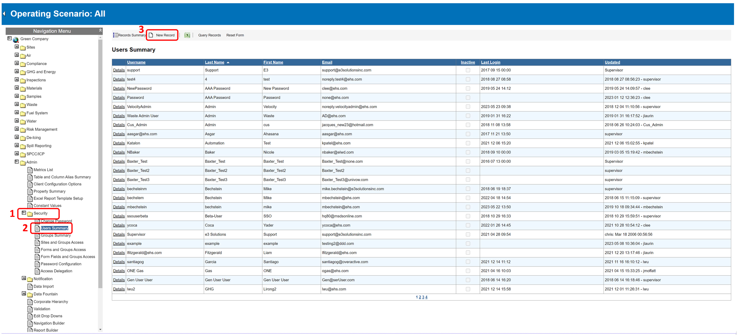Expand the Risk Management node

(x=17, y=129)
